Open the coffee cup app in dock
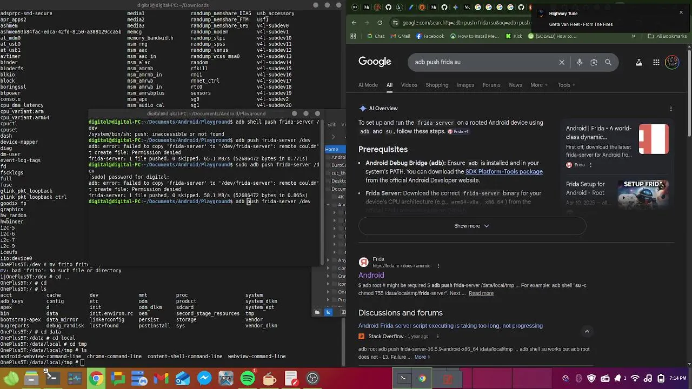692x389 pixels. (269, 378)
